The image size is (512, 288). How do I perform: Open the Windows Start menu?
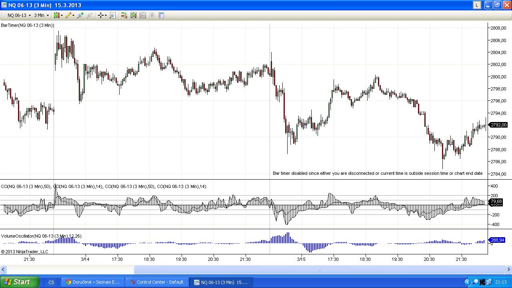point(19,282)
